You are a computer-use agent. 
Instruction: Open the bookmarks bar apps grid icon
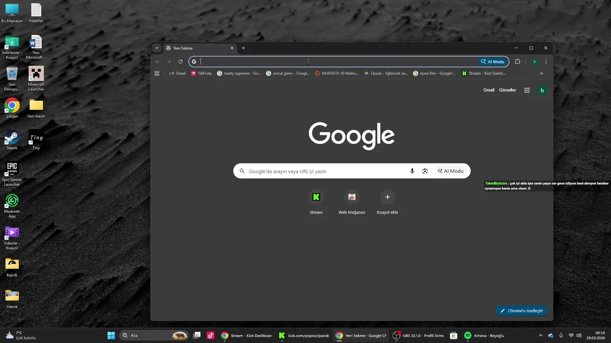(157, 73)
